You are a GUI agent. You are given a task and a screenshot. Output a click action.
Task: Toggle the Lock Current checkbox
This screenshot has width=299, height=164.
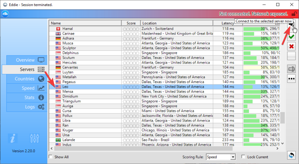click(x=244, y=157)
